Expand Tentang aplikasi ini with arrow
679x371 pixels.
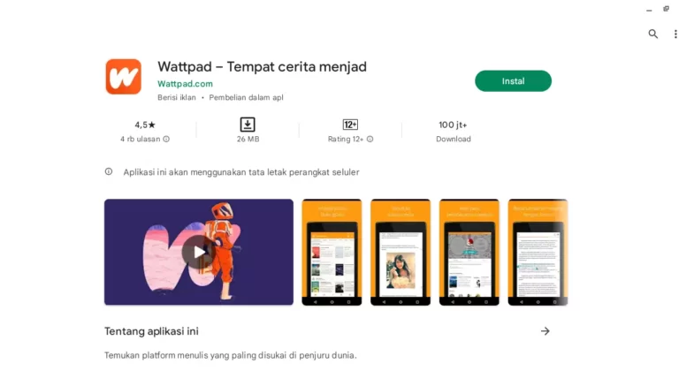545,331
